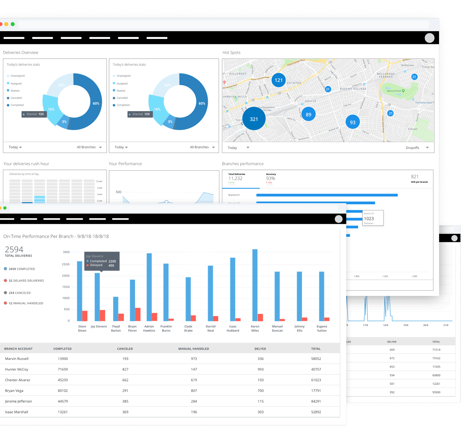
Task: Click the 60% segment of first donut chart
Action: pyautogui.click(x=96, y=103)
